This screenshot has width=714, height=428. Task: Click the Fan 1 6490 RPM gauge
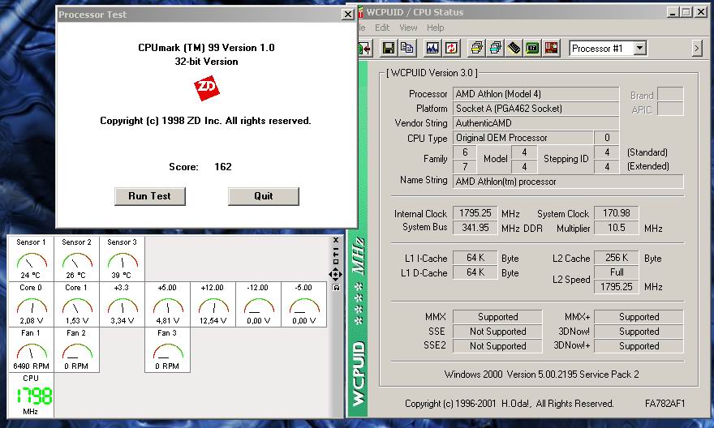pyautogui.click(x=31, y=349)
